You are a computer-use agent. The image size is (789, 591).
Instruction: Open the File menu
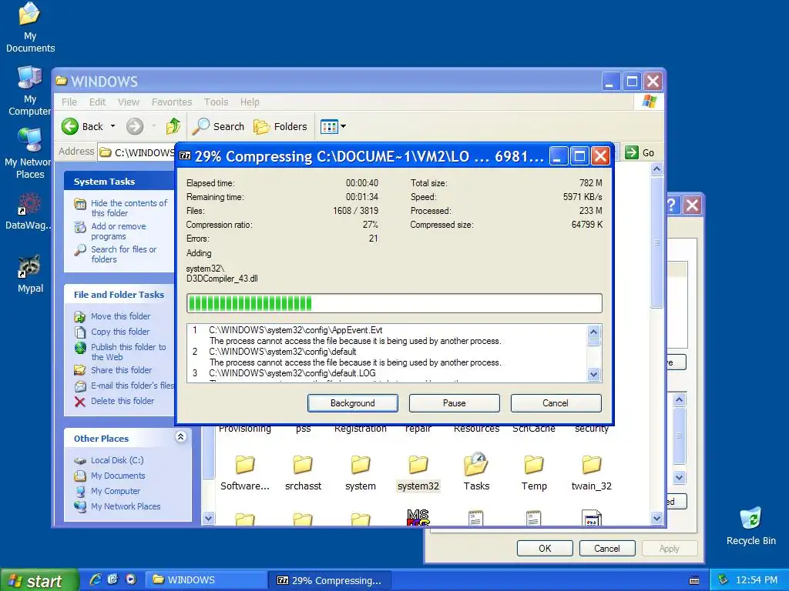69,102
